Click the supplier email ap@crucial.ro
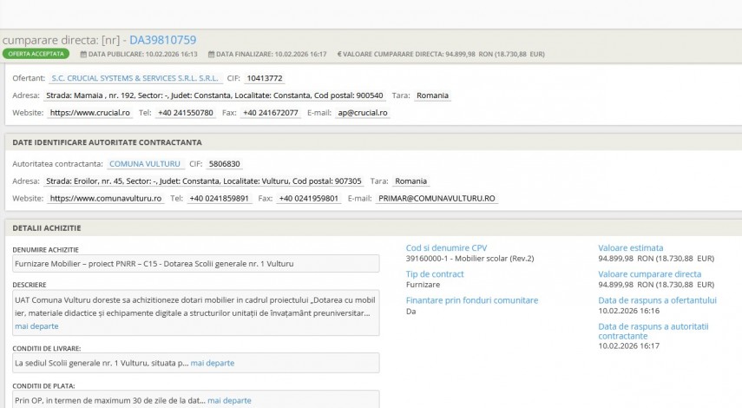 pos(363,113)
